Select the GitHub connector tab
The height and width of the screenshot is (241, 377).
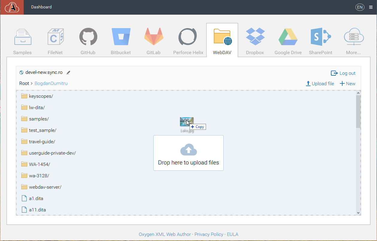(x=88, y=41)
